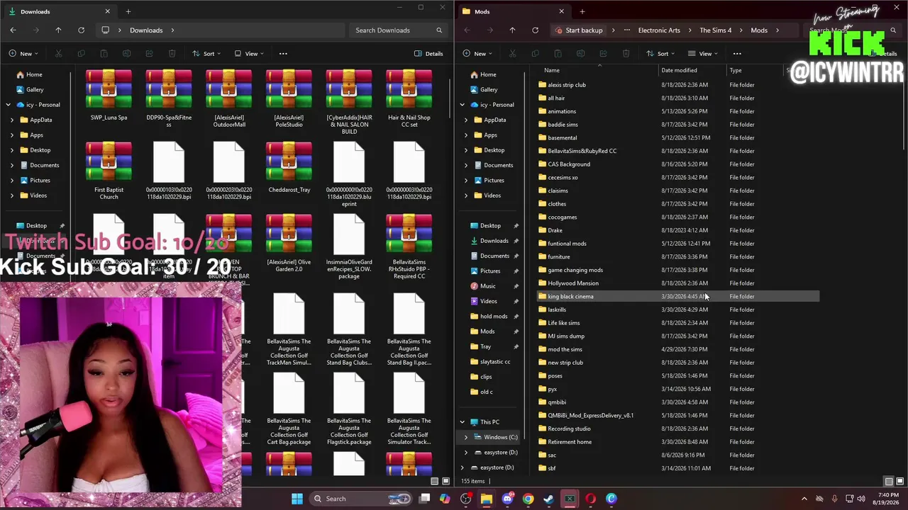Click the Cut icon in Mods toolbar

click(x=512, y=54)
